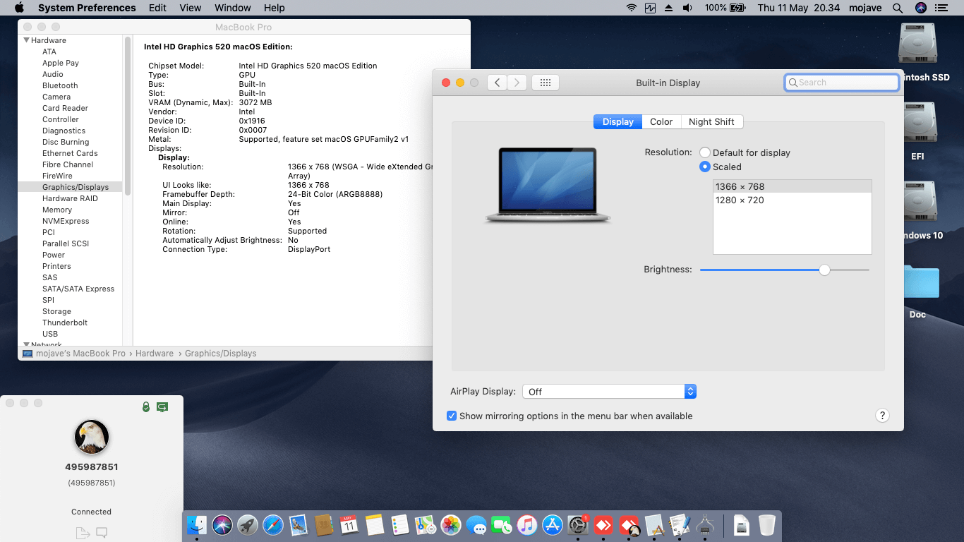Select 1366 × 768 resolution
964x542 pixels.
point(793,186)
